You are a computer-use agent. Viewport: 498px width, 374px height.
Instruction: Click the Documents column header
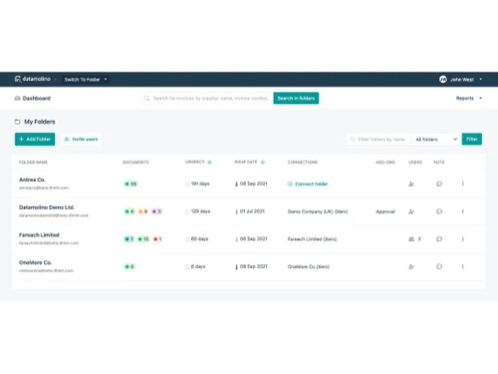click(x=135, y=163)
